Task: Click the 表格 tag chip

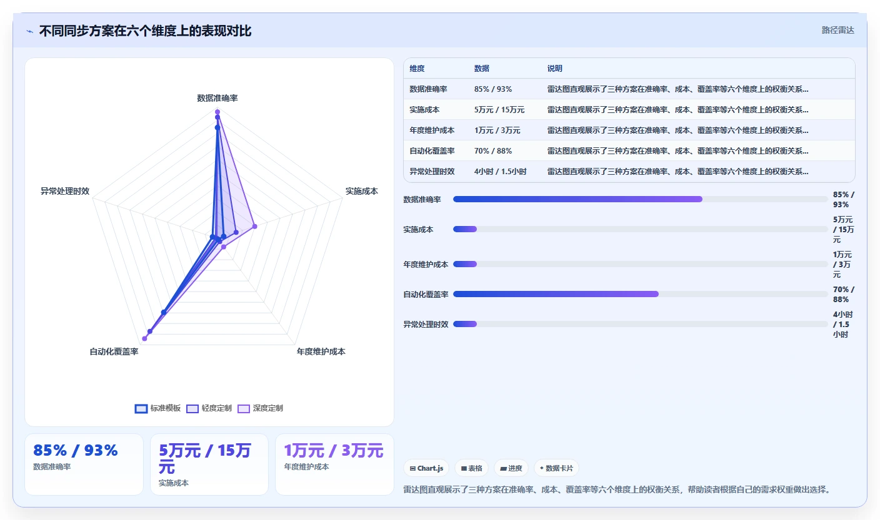Action: [471, 468]
